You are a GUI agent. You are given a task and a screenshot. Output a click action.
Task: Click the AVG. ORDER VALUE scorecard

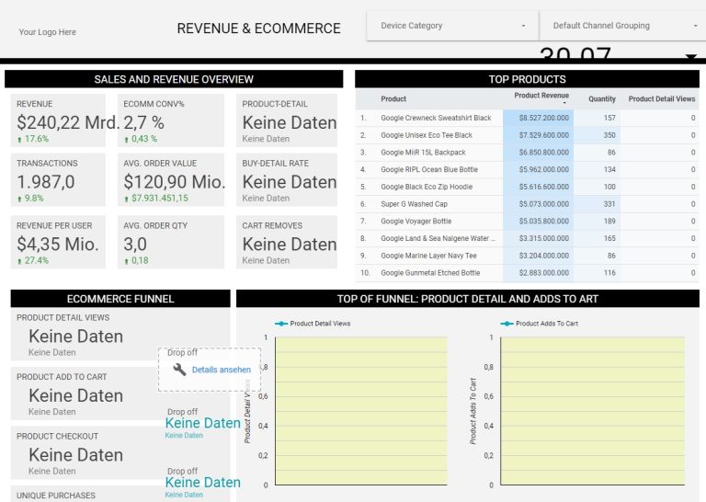pos(172,180)
